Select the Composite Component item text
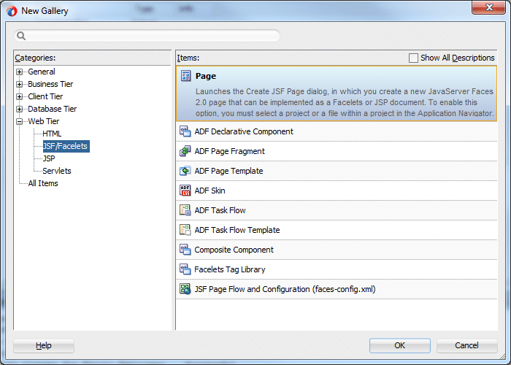This screenshot has height=365, width=511. click(x=234, y=250)
